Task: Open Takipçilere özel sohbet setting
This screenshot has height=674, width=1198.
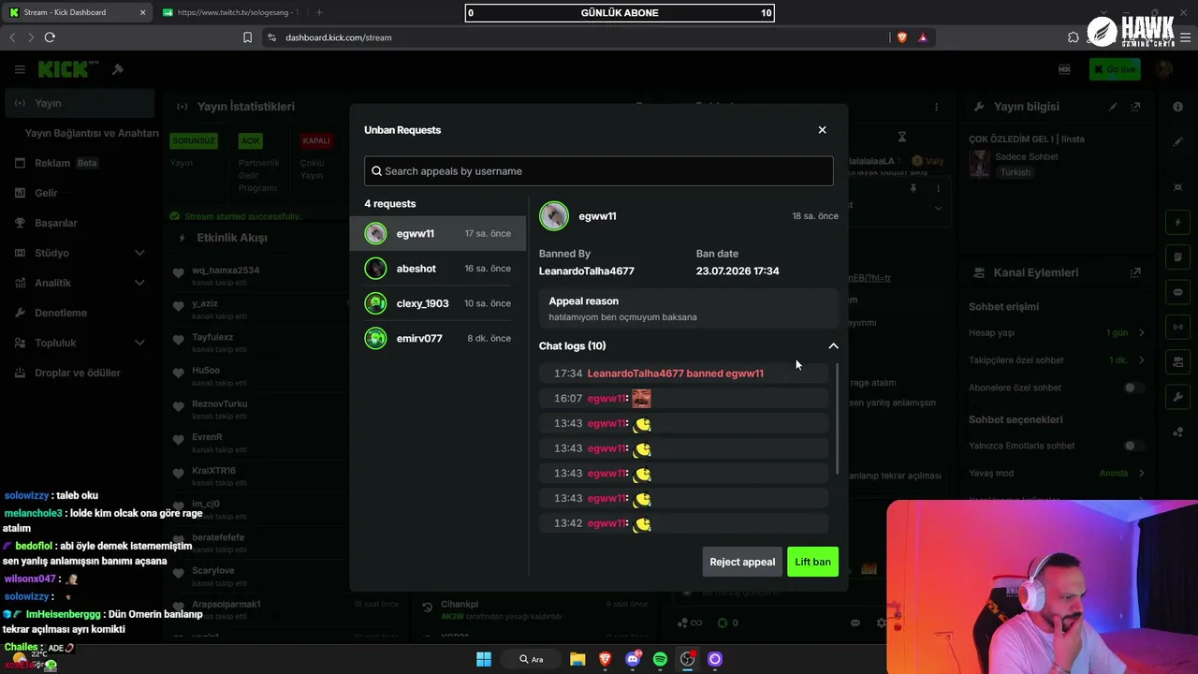Action: [1057, 360]
